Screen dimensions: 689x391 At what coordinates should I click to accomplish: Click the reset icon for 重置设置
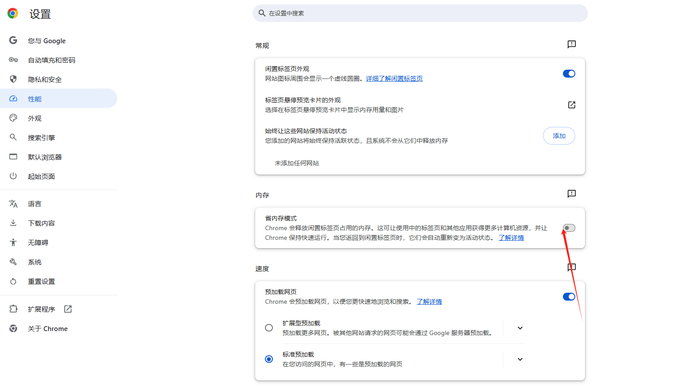point(13,281)
